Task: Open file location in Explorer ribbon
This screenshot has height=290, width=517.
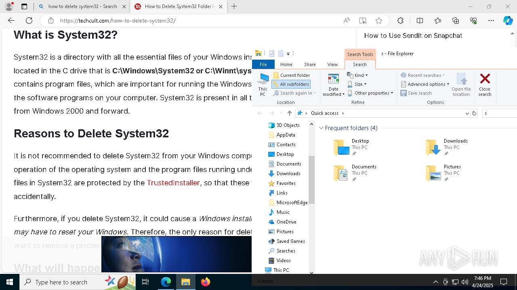Action: 461,85
